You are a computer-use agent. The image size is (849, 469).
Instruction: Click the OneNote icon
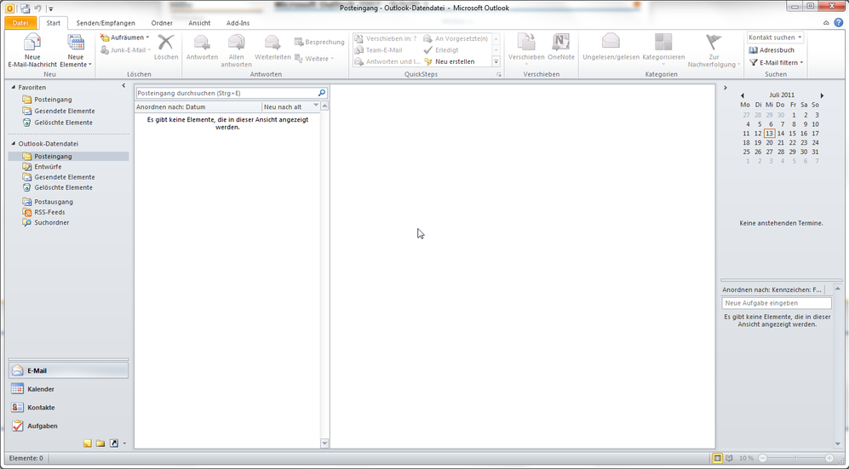click(561, 48)
